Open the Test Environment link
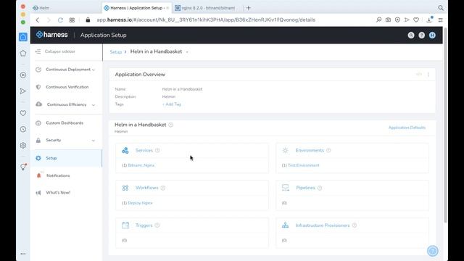The image size is (464, 261). 304,165
